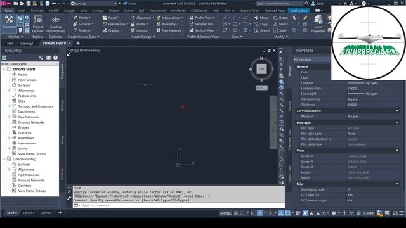
Task: Open Toolspace help question icon
Action: point(55,58)
